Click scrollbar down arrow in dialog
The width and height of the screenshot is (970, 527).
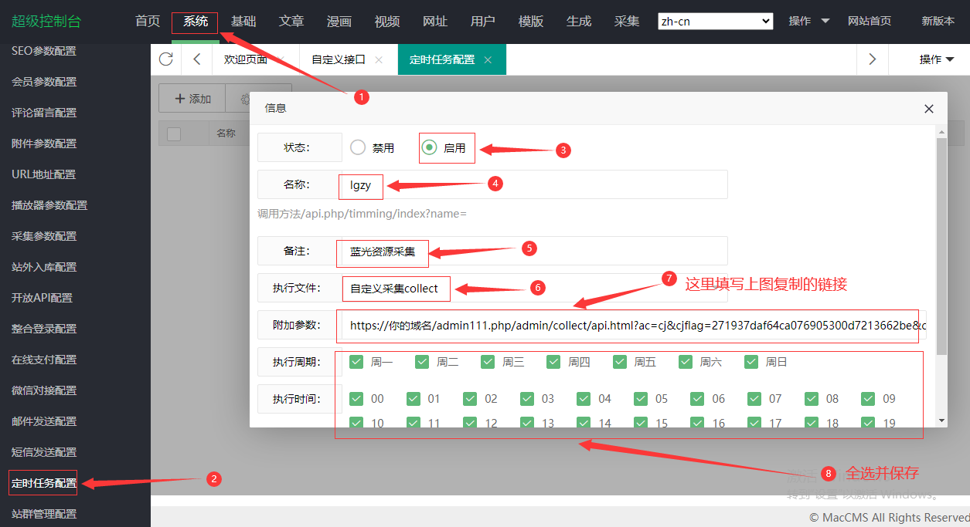point(941,421)
